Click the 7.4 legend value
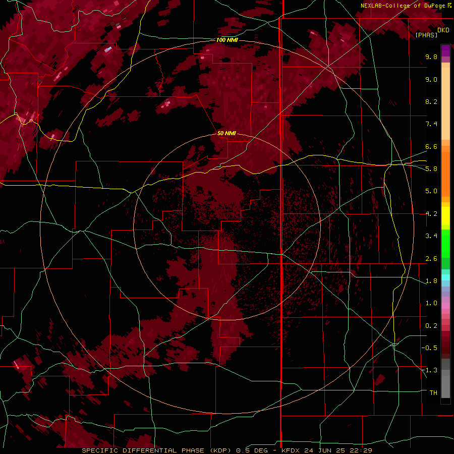 [x=431, y=124]
